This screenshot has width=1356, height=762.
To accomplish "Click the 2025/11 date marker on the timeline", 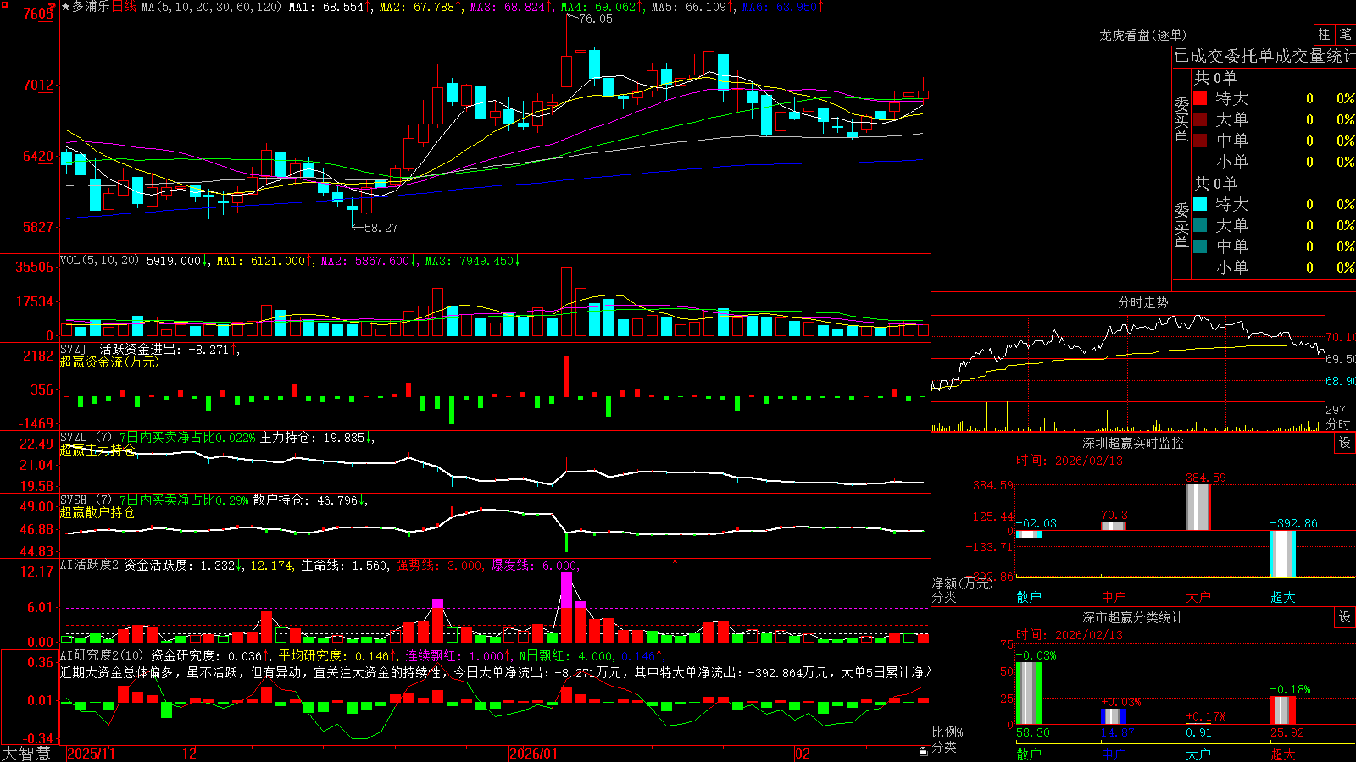I will click(91, 754).
